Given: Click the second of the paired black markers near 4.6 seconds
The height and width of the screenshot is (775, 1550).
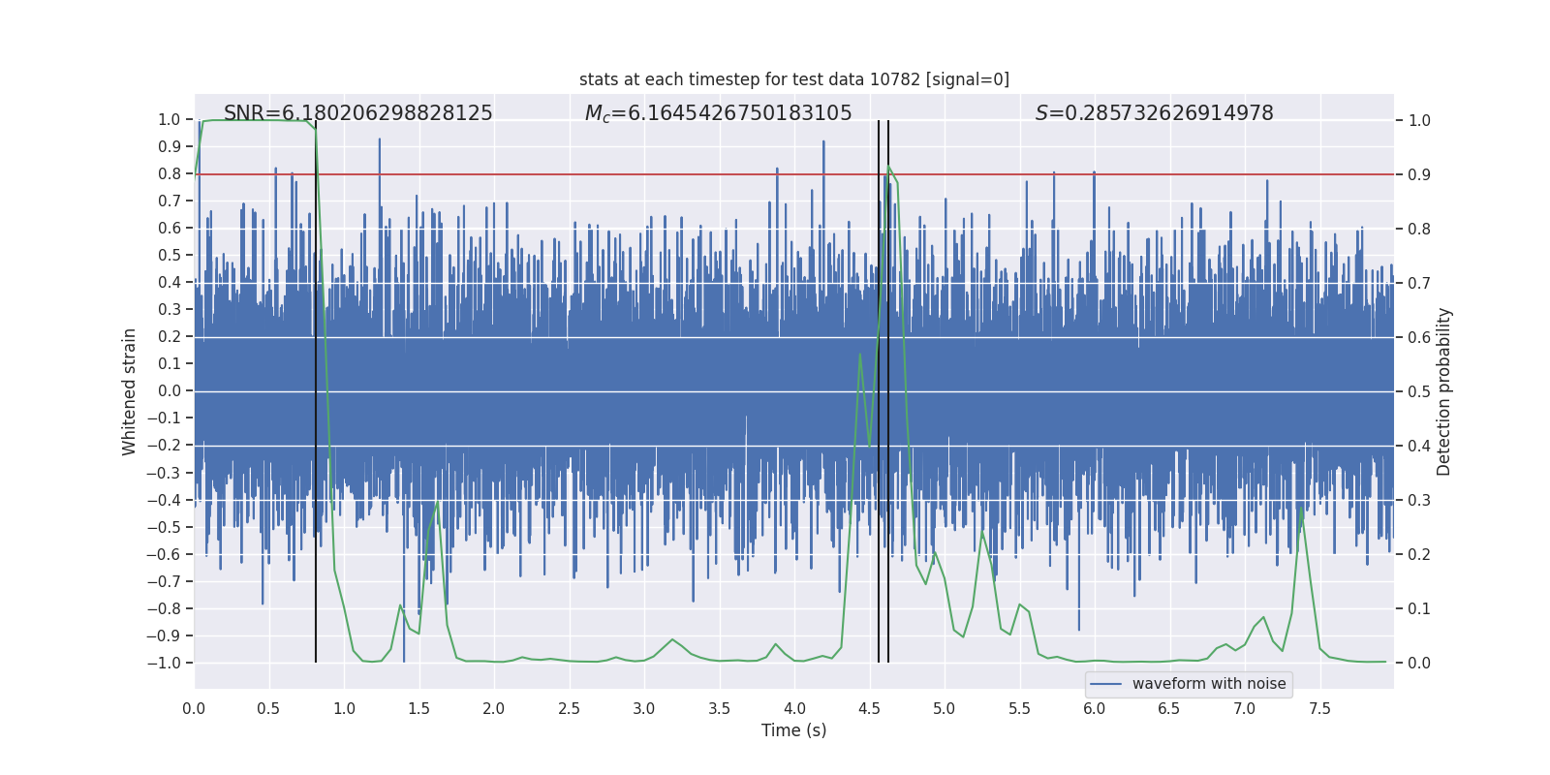Looking at the screenshot, I should point(888,391).
